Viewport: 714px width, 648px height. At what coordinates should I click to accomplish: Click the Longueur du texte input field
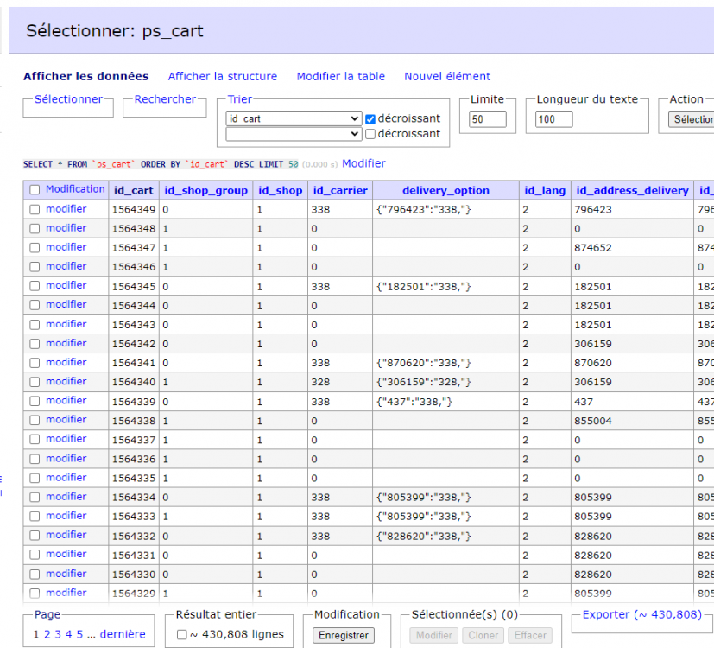[553, 119]
